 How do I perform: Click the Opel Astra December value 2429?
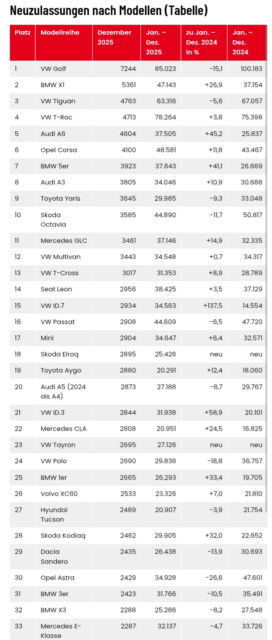coord(128,578)
